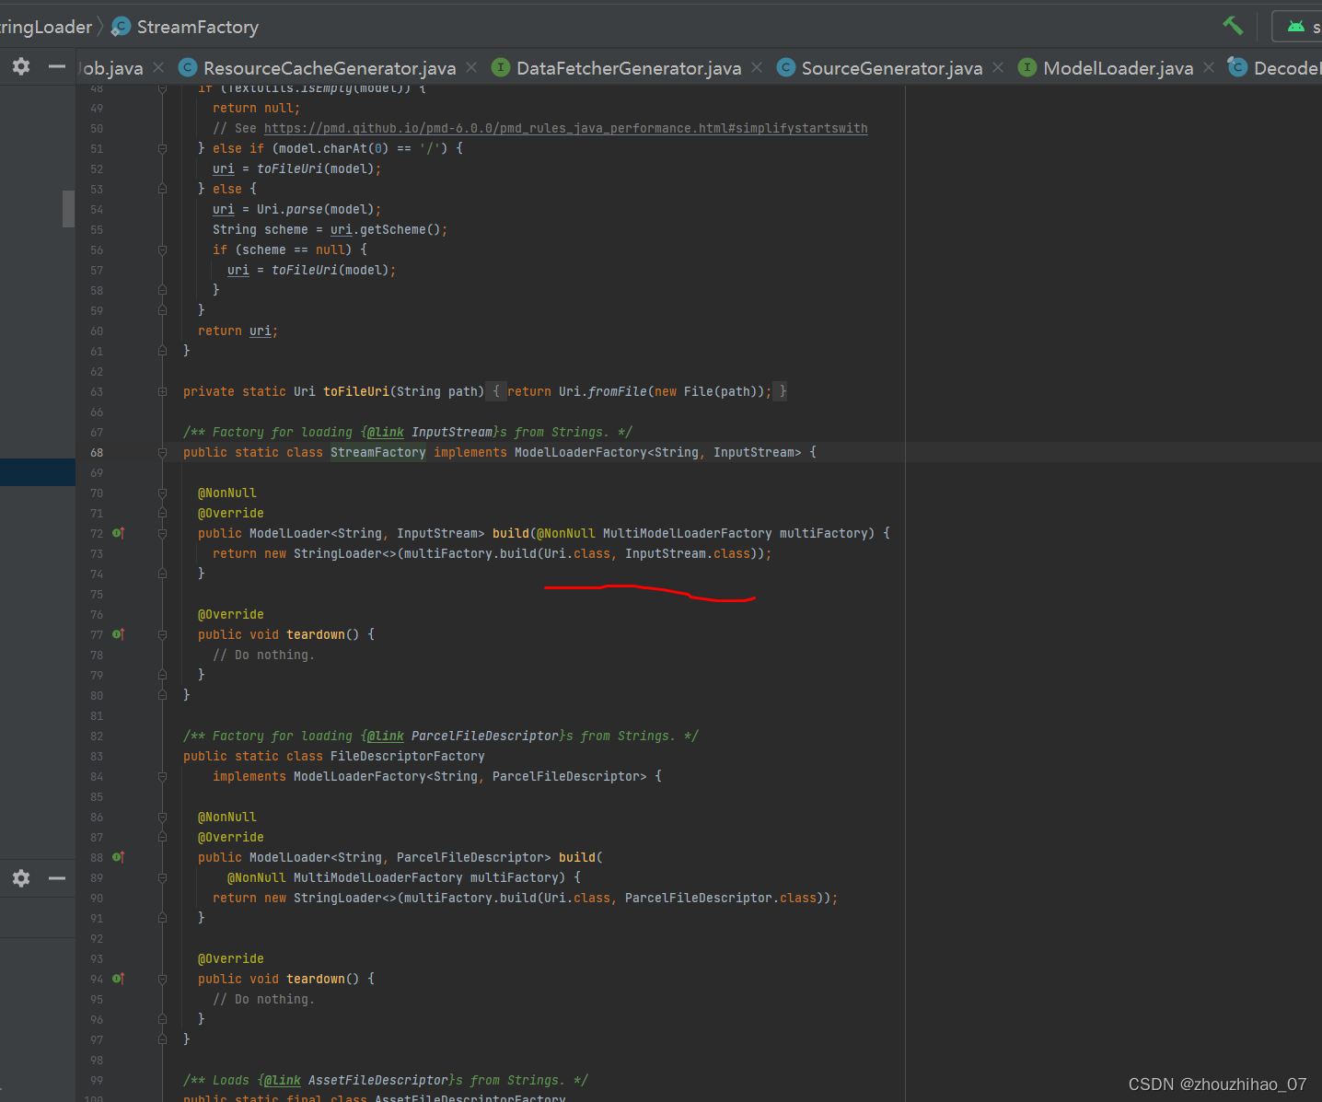Click line number 68 in the gutter
Screen dimensions: 1322x1102
pos(97,452)
